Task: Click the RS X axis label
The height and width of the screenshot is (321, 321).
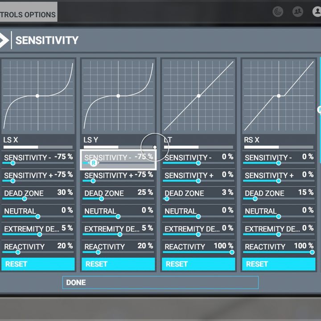Action: [251, 140]
